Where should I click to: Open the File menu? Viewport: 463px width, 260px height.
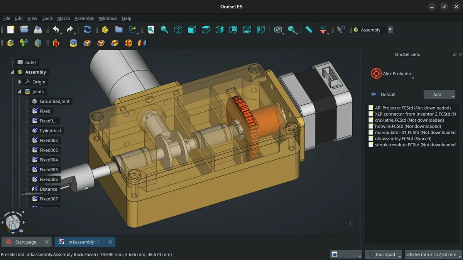[x=7, y=18]
